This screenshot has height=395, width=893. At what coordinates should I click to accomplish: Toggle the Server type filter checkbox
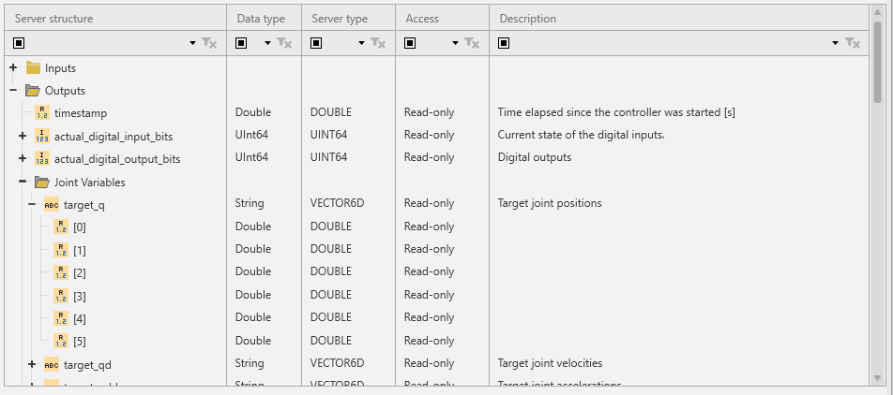point(317,43)
